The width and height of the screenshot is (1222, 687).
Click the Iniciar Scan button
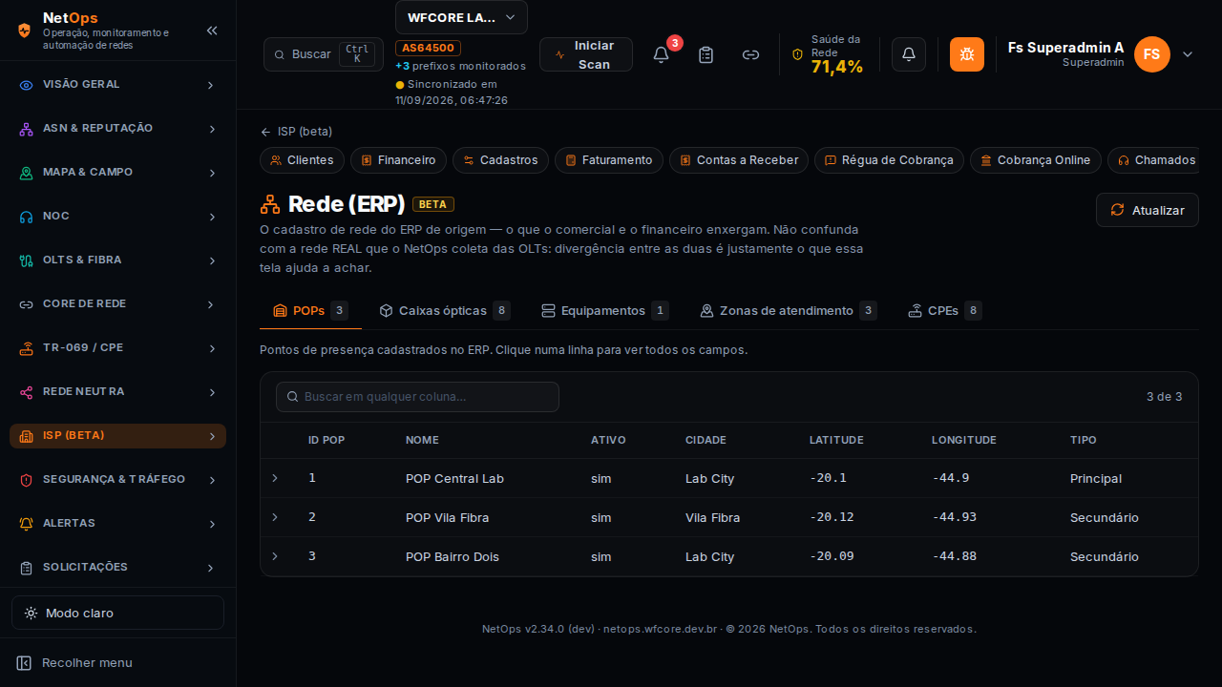tap(586, 54)
